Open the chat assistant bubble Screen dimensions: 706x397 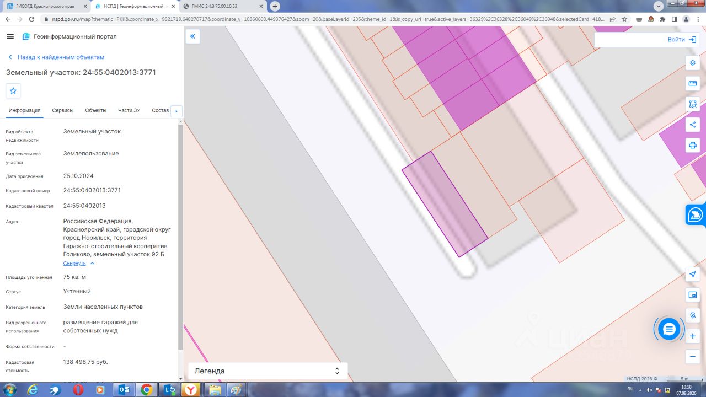[669, 329]
